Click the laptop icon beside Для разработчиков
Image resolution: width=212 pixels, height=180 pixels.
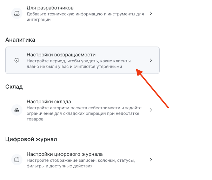click(16, 14)
